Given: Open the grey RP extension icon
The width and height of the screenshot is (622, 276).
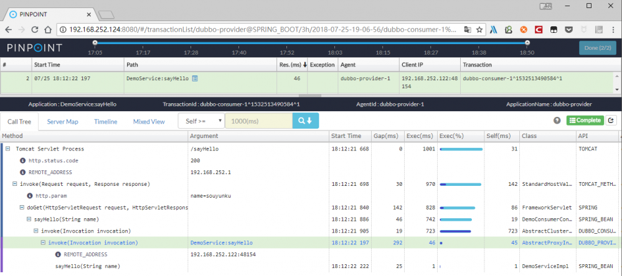Looking at the screenshot, I should [x=599, y=29].
